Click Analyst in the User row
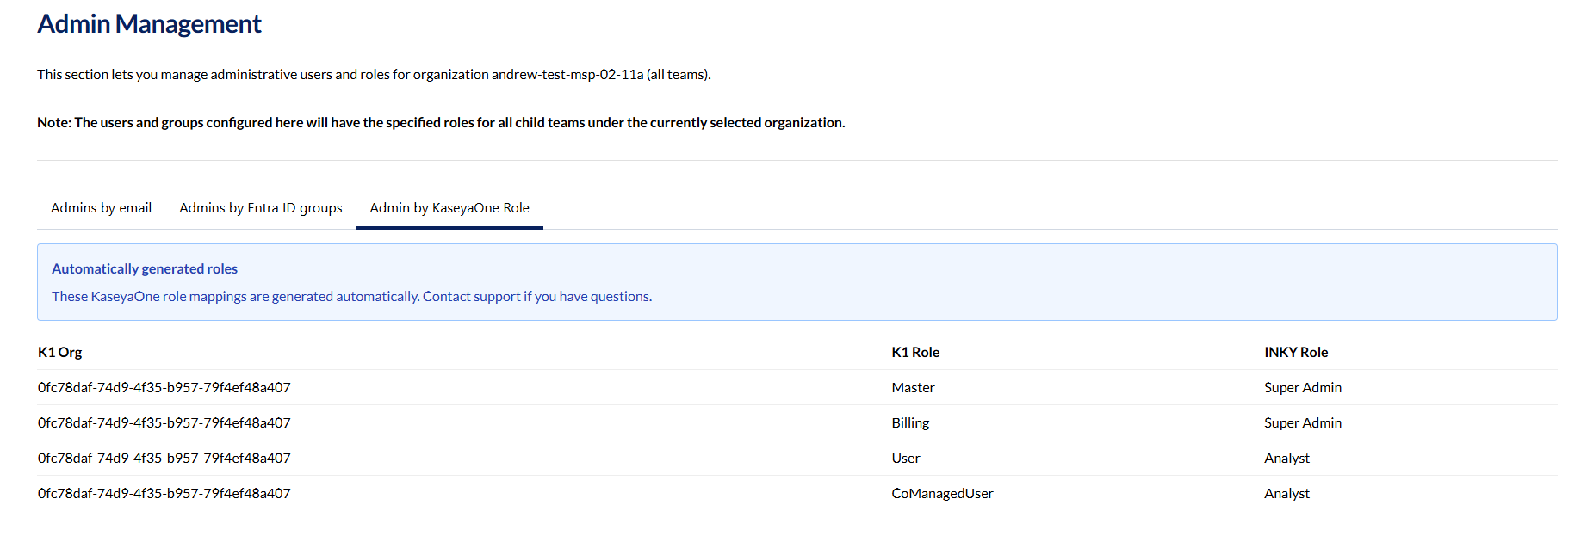Viewport: 1581px width, 542px height. [x=1286, y=459]
